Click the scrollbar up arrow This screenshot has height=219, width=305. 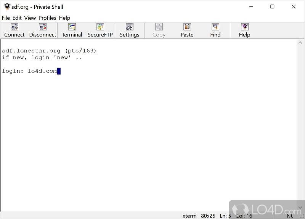300,43
